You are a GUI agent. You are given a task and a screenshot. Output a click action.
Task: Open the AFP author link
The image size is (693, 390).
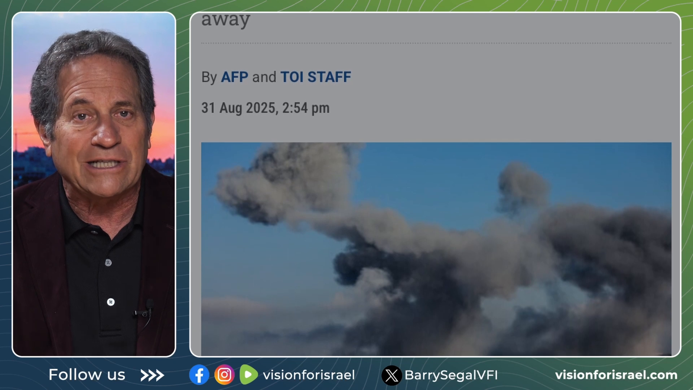point(234,77)
